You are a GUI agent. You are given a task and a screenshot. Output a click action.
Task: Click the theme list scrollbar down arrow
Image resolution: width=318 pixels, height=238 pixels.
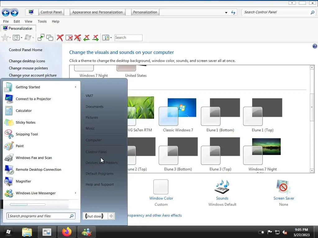pos(312,171)
